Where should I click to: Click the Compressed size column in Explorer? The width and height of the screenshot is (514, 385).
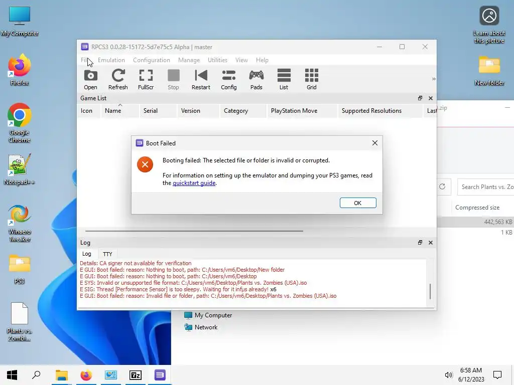(x=477, y=208)
